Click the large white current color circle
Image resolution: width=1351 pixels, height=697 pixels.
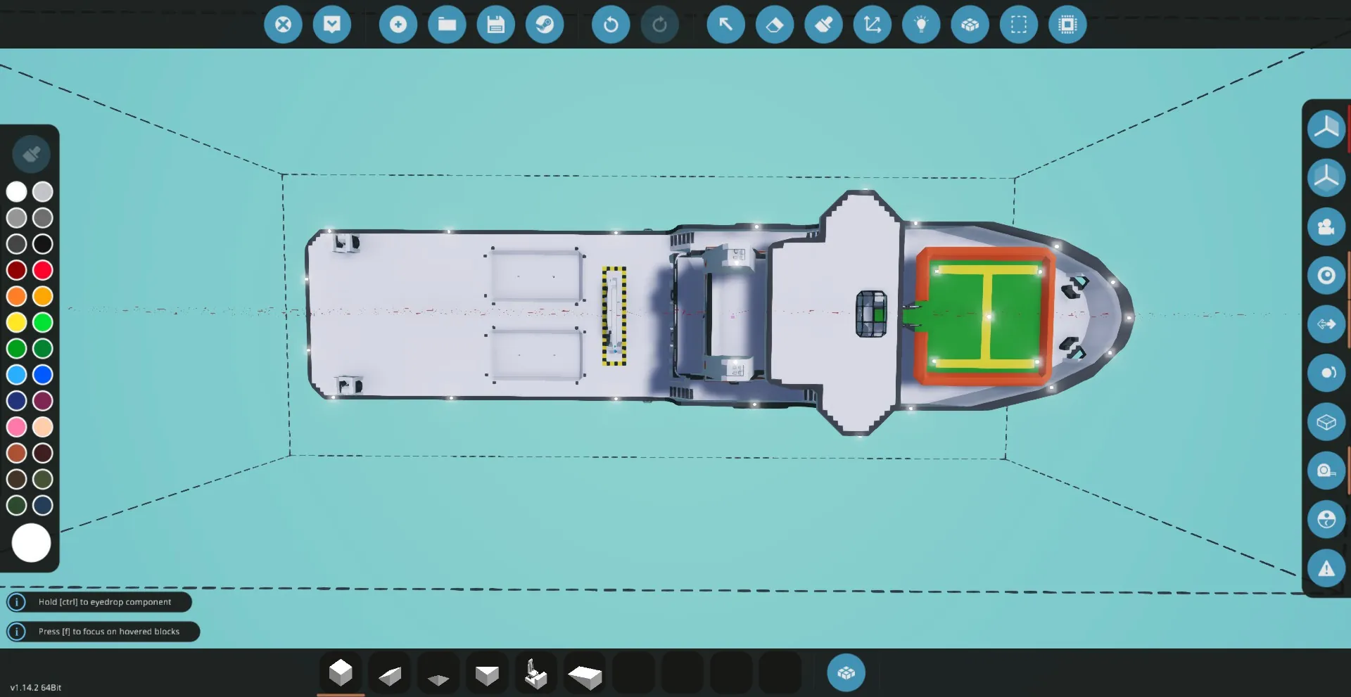[31, 543]
